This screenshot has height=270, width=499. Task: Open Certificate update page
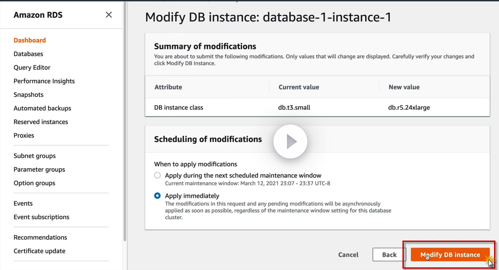coord(40,251)
